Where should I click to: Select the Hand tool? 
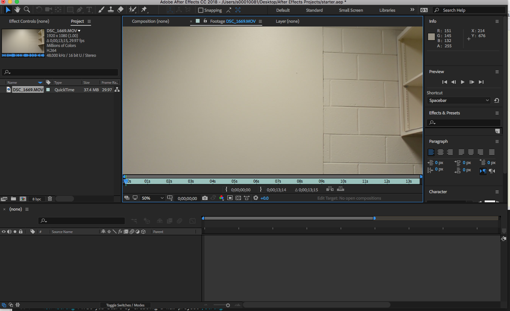[x=17, y=10]
